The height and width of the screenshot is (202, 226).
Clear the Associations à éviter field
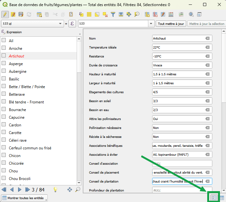tap(208, 154)
